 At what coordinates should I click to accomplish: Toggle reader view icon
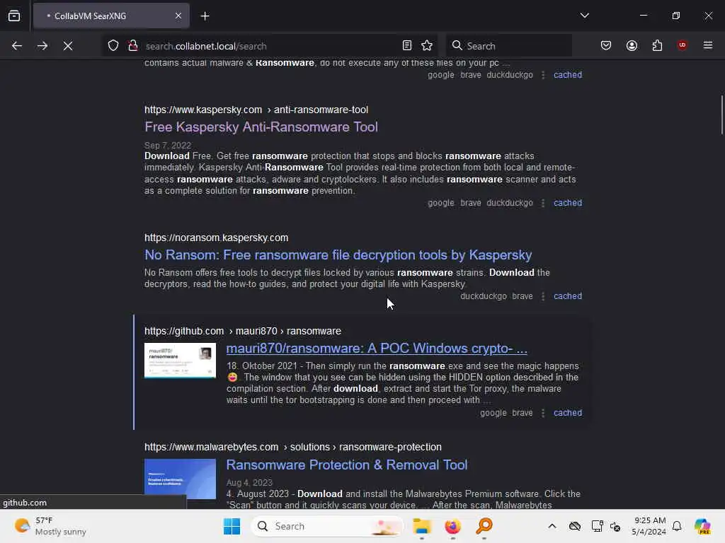[407, 45]
